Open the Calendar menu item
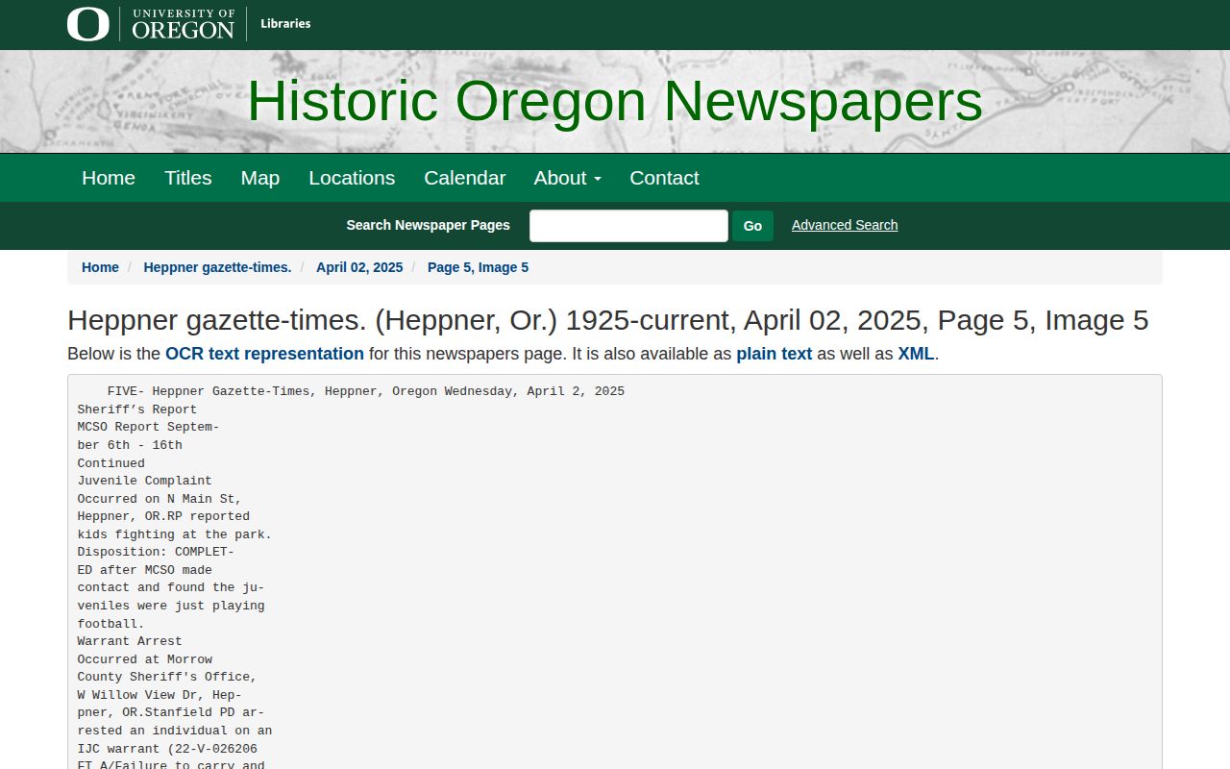 [465, 178]
